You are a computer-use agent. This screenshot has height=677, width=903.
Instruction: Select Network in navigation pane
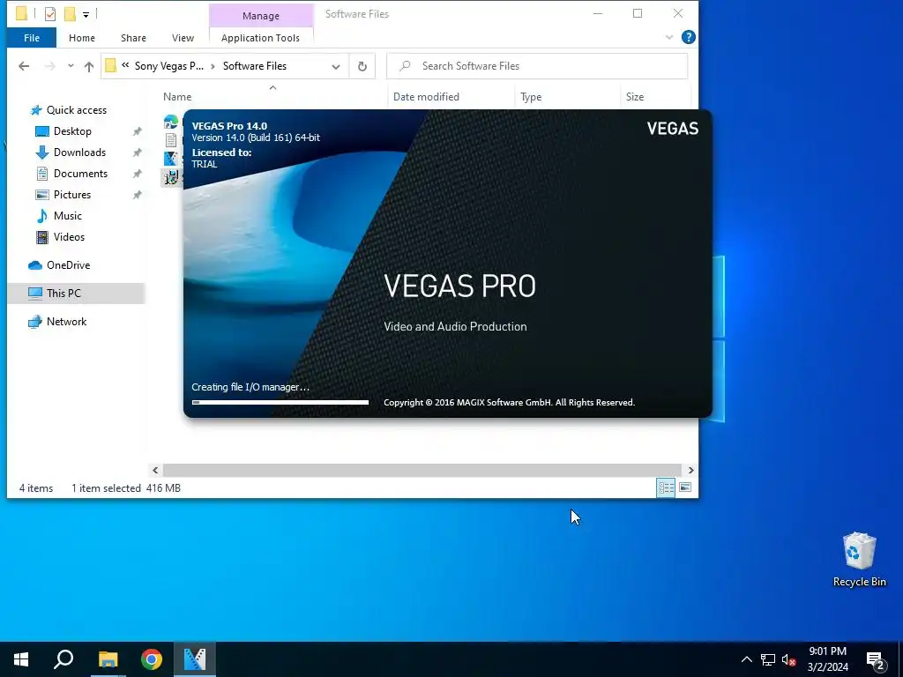pyautogui.click(x=66, y=322)
